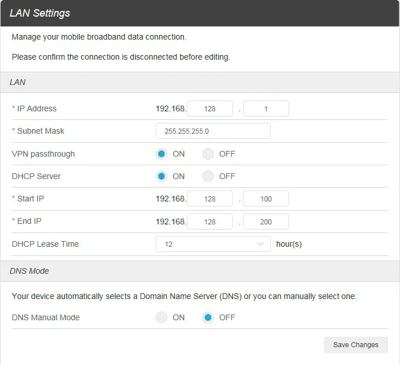Click the Start IP third octet field
Image resolution: width=400 pixels, height=365 pixels.
210,199
